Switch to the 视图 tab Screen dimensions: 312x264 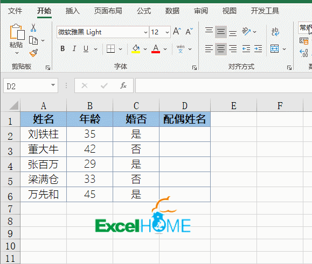(x=230, y=11)
